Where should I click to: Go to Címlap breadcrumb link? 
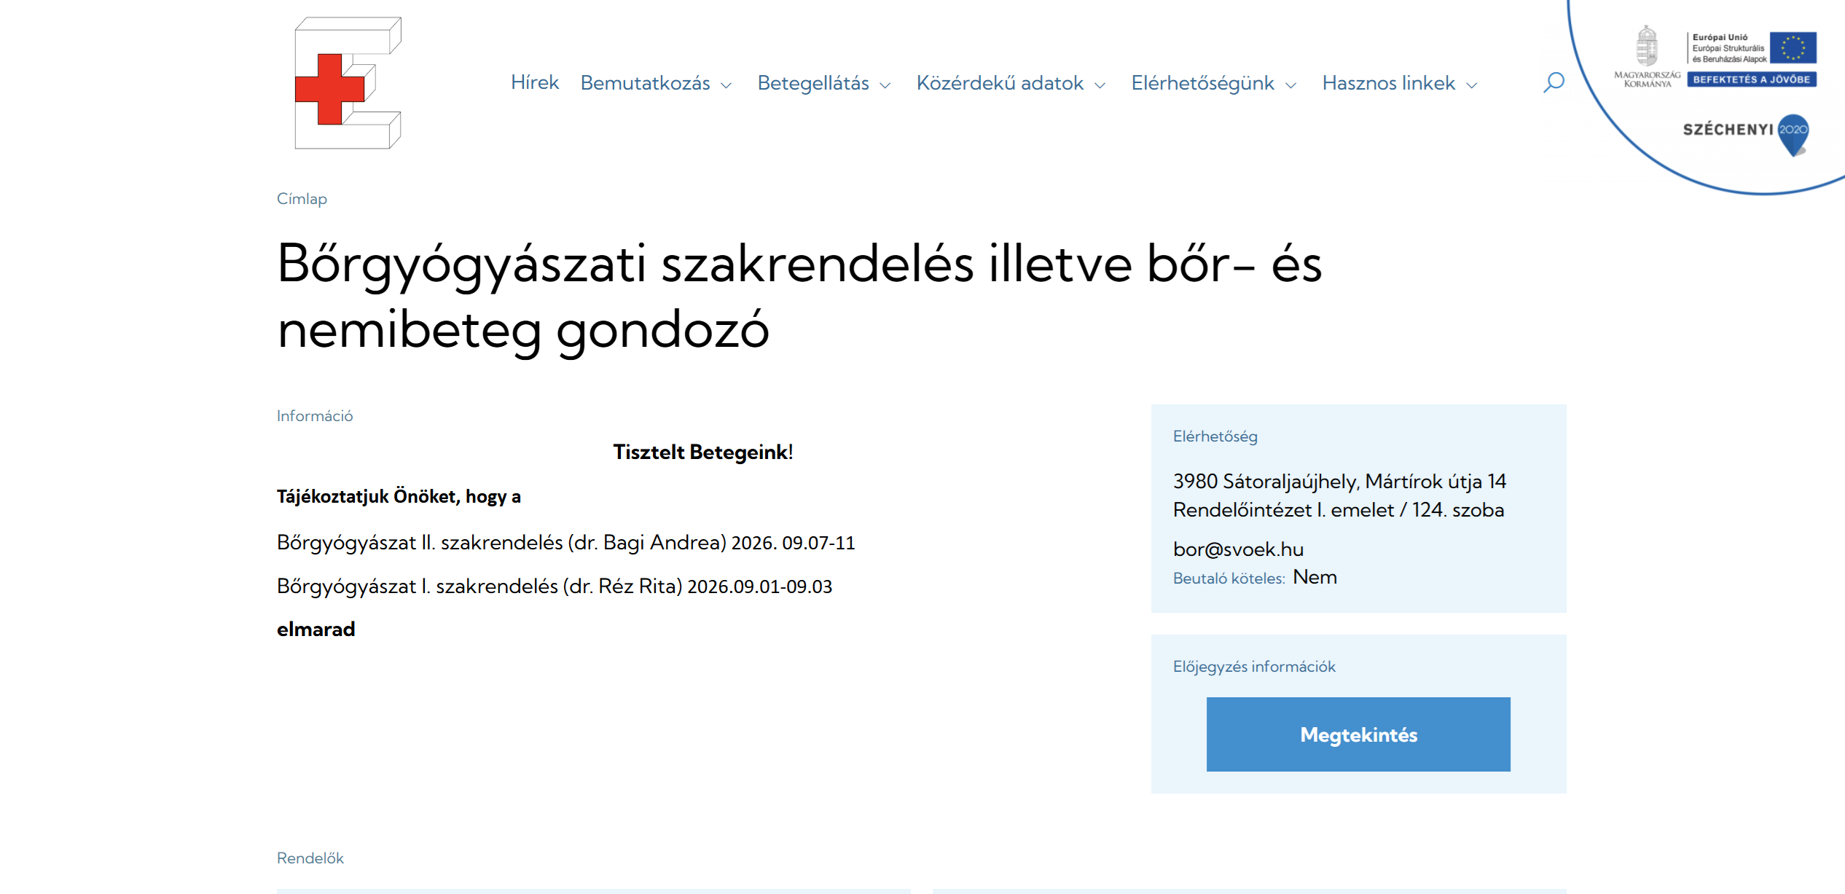click(302, 199)
